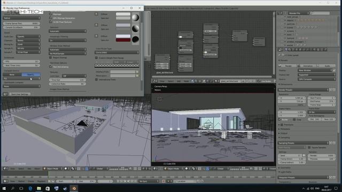
Task: Click the User Preferences editor type icon
Action: [5, 94]
